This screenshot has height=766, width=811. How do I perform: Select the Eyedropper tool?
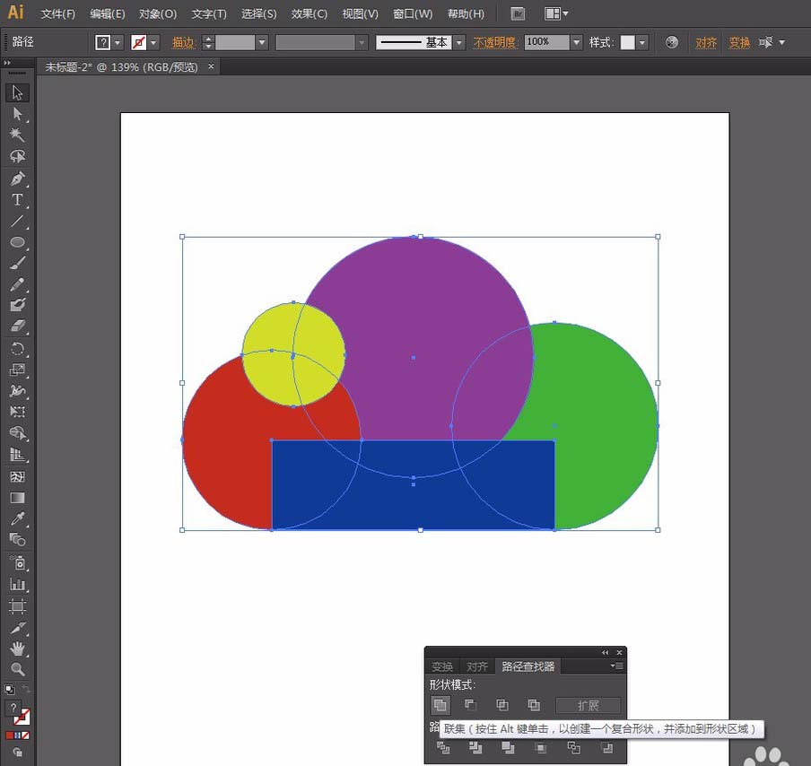18,518
